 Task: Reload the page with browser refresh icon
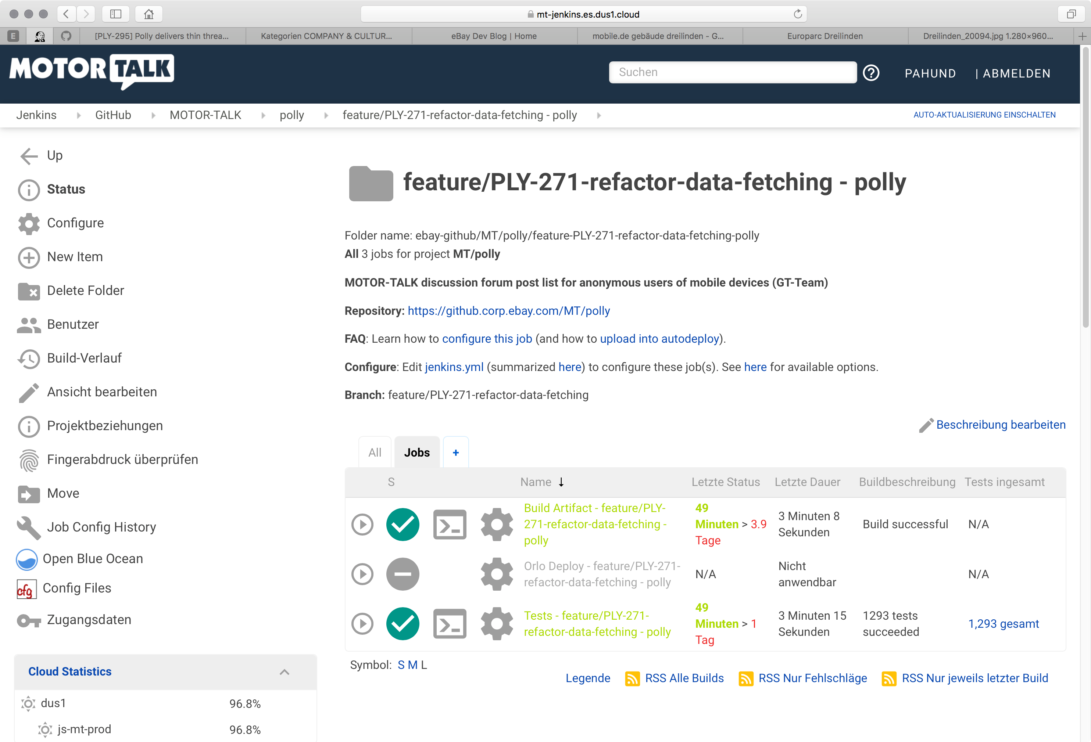click(x=798, y=14)
